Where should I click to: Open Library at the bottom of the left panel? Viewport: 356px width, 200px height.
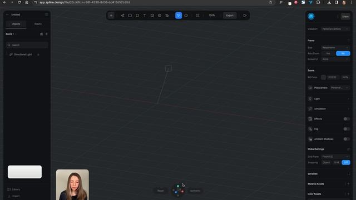[x=14, y=189]
